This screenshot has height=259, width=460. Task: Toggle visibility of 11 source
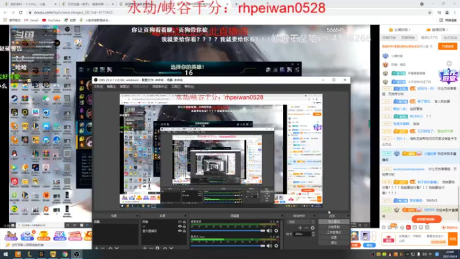(x=180, y=226)
